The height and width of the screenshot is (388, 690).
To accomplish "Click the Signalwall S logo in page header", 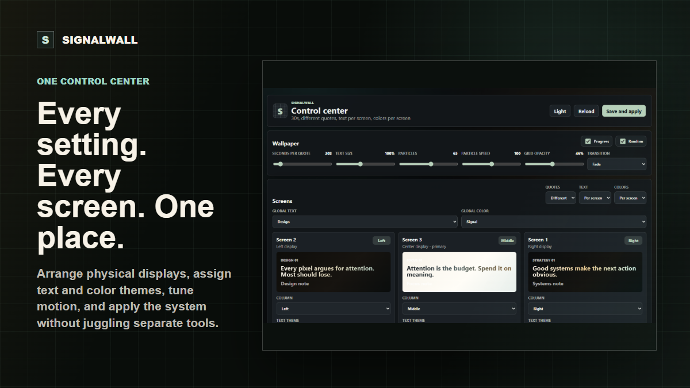I will tap(45, 40).
